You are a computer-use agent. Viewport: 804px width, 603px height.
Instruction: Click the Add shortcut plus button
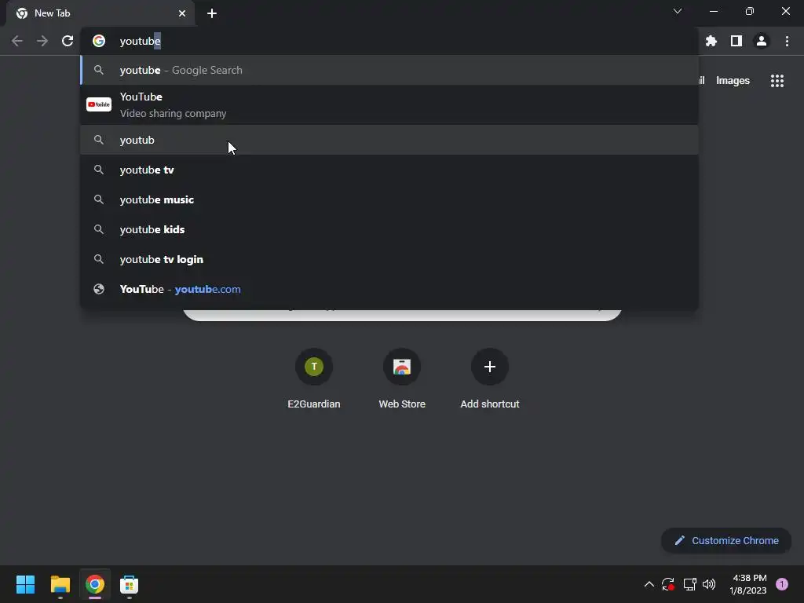point(490,367)
